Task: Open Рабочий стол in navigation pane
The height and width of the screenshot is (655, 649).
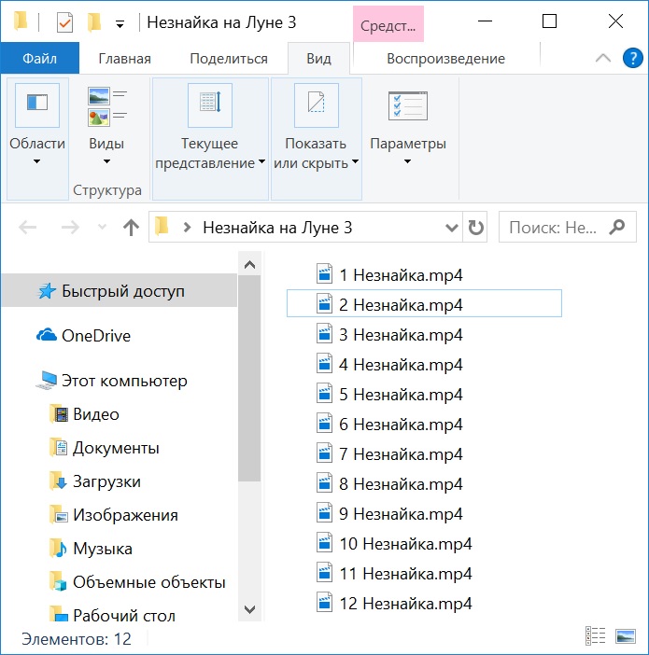Action: pyautogui.click(x=112, y=615)
